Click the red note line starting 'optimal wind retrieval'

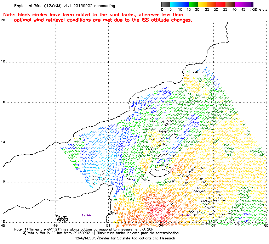click(x=103, y=20)
